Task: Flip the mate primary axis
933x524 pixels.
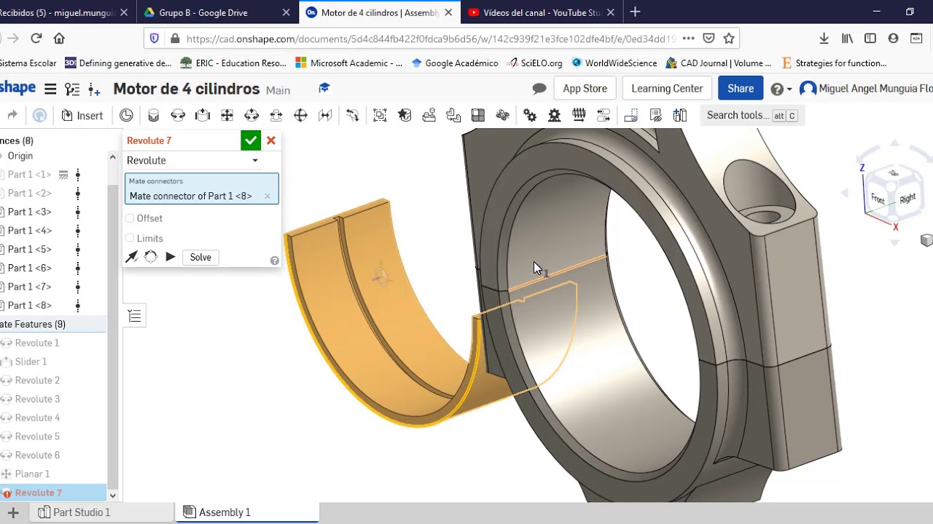Action: tap(132, 257)
